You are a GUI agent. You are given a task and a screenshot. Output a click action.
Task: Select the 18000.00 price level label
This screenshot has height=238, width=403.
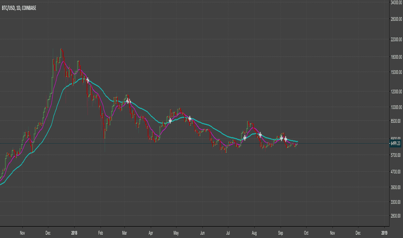396,57
